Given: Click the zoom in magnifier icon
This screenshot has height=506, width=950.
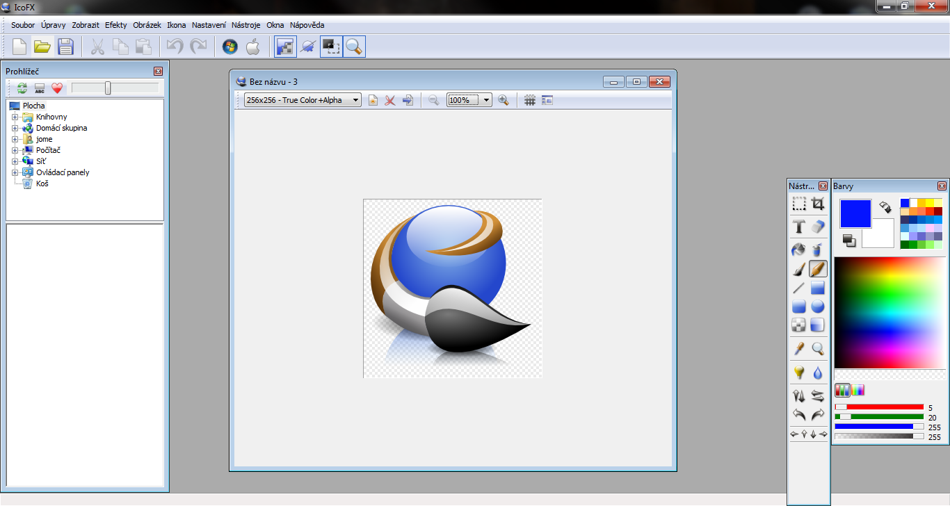Looking at the screenshot, I should (x=504, y=100).
